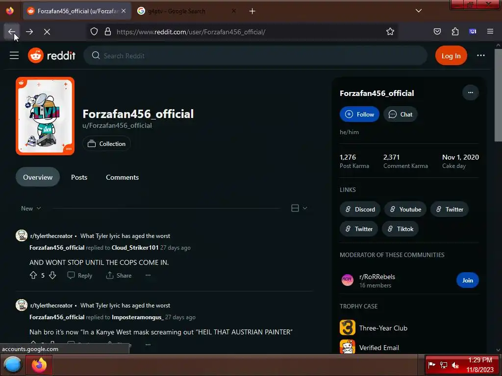Screen dimensions: 502x376
Task: Click the Firefox taskbar icon
Action: coord(39,365)
